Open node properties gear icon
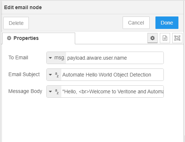The height and width of the screenshot is (142, 185). (153, 38)
